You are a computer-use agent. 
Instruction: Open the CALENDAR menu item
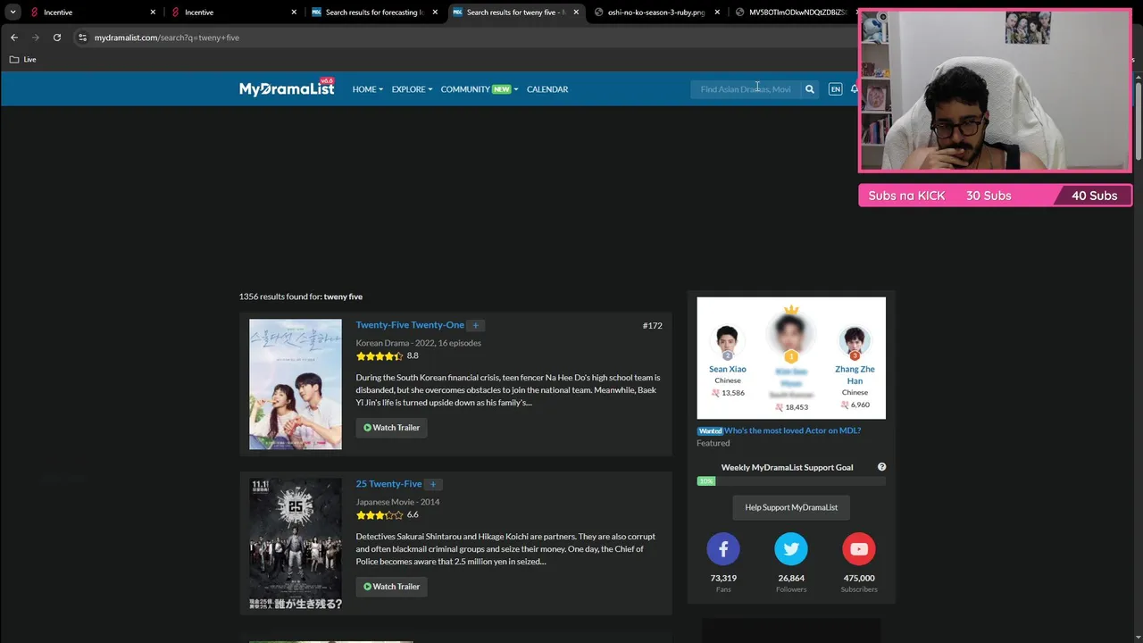click(547, 89)
